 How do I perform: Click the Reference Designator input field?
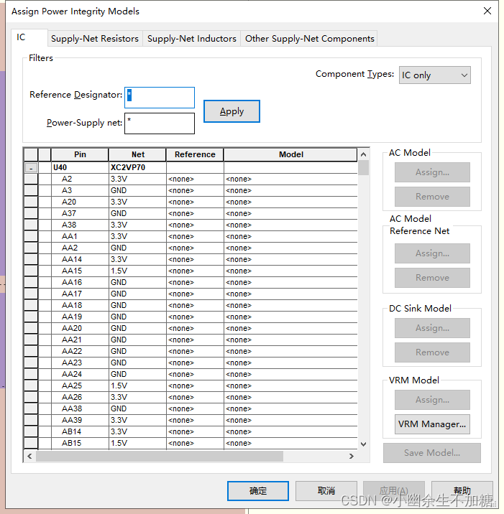tap(160, 98)
